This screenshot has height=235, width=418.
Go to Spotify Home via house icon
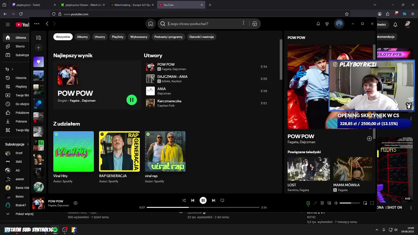151,24
